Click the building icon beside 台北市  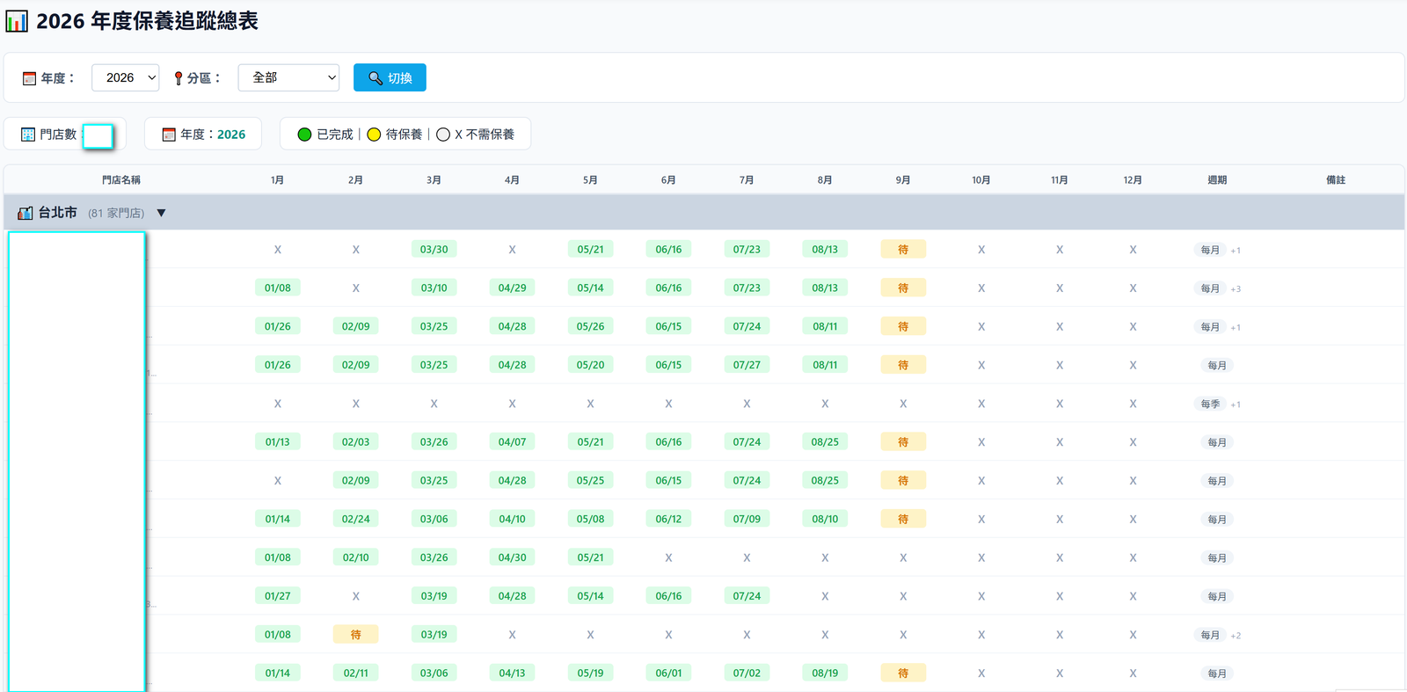point(26,213)
